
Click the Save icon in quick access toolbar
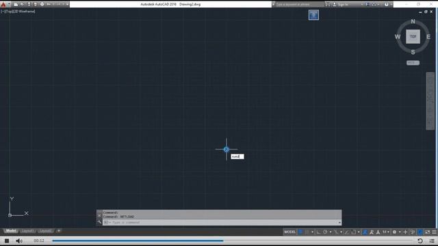pyautogui.click(x=29, y=4)
